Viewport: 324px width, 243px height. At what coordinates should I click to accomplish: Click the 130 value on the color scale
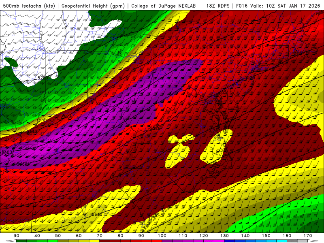(225, 236)
